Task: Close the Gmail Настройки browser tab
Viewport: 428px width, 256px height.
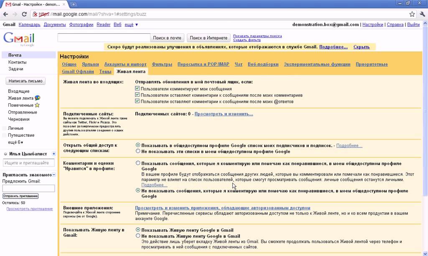Action: pos(64,4)
